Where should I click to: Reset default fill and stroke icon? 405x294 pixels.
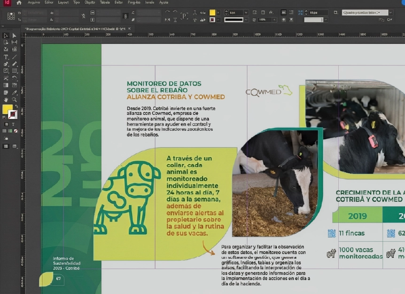[x=4, y=118]
